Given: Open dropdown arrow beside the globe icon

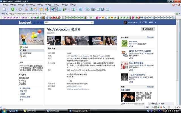Looking at the screenshot, I should (57, 9).
